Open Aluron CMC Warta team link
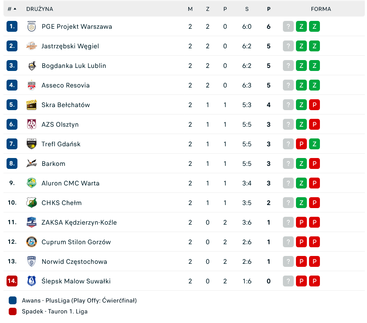Image resolution: width=367 pixels, height=323 pixels. [x=70, y=183]
